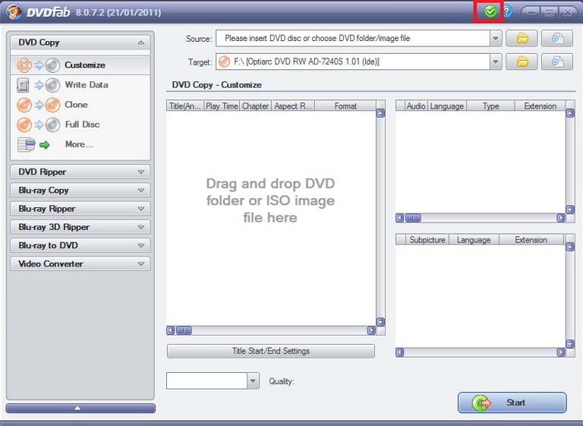Open More... copy modes

pyautogui.click(x=80, y=144)
